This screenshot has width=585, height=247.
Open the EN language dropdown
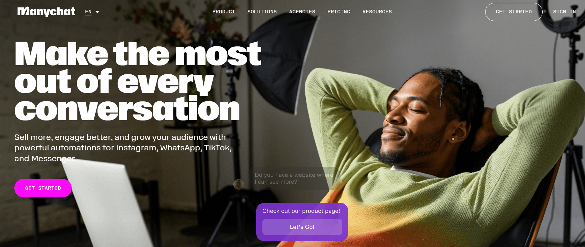point(92,12)
